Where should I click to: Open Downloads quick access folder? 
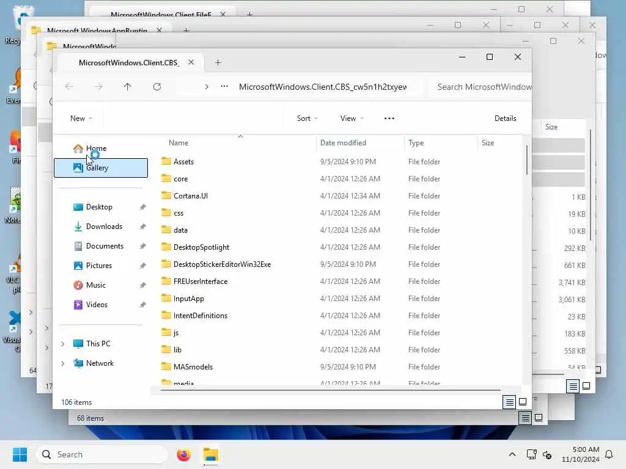tap(104, 227)
